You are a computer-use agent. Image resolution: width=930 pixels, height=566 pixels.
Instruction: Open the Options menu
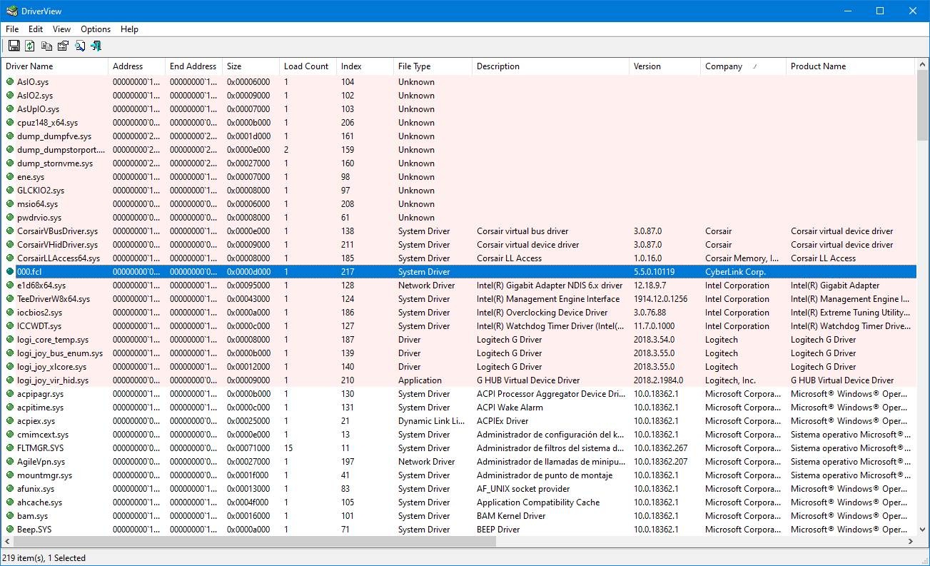click(96, 29)
